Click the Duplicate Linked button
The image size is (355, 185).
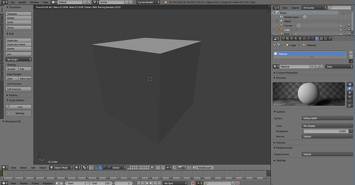click(19, 45)
